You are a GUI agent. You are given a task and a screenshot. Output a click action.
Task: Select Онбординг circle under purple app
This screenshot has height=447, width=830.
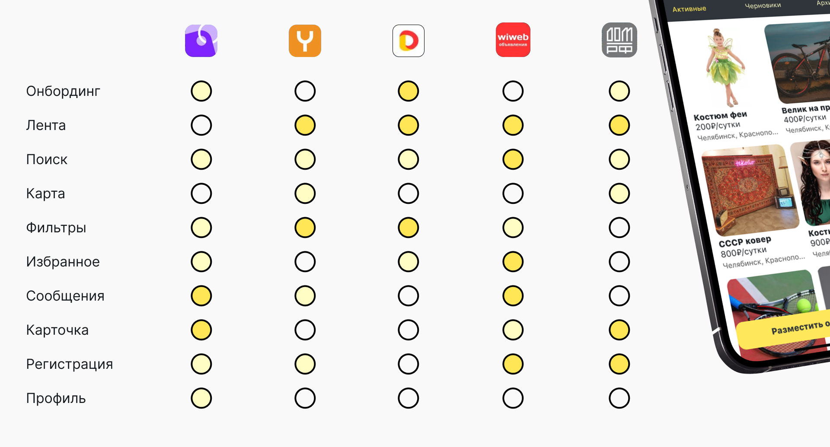(201, 91)
